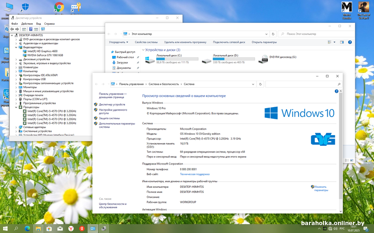Collapse Видеоадаптеры tree node
The width and height of the screenshot is (374, 233).
(x=16, y=48)
